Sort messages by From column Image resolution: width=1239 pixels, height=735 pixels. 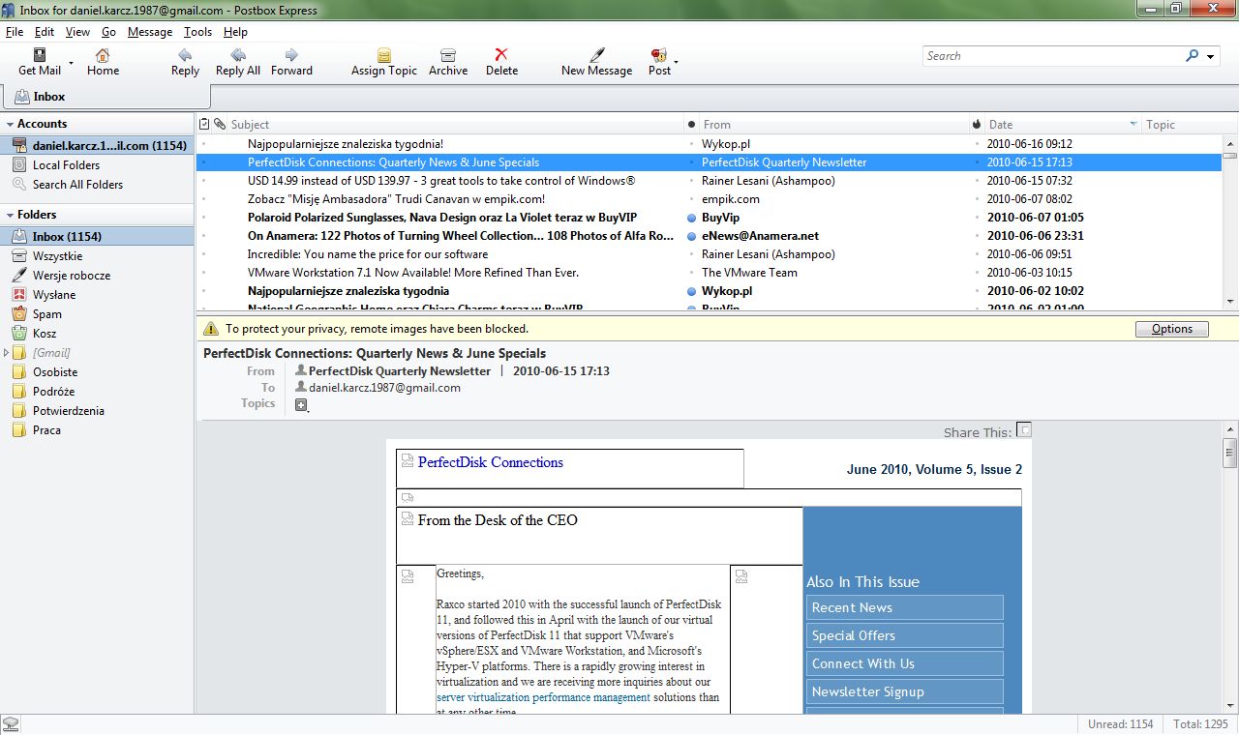pos(834,125)
